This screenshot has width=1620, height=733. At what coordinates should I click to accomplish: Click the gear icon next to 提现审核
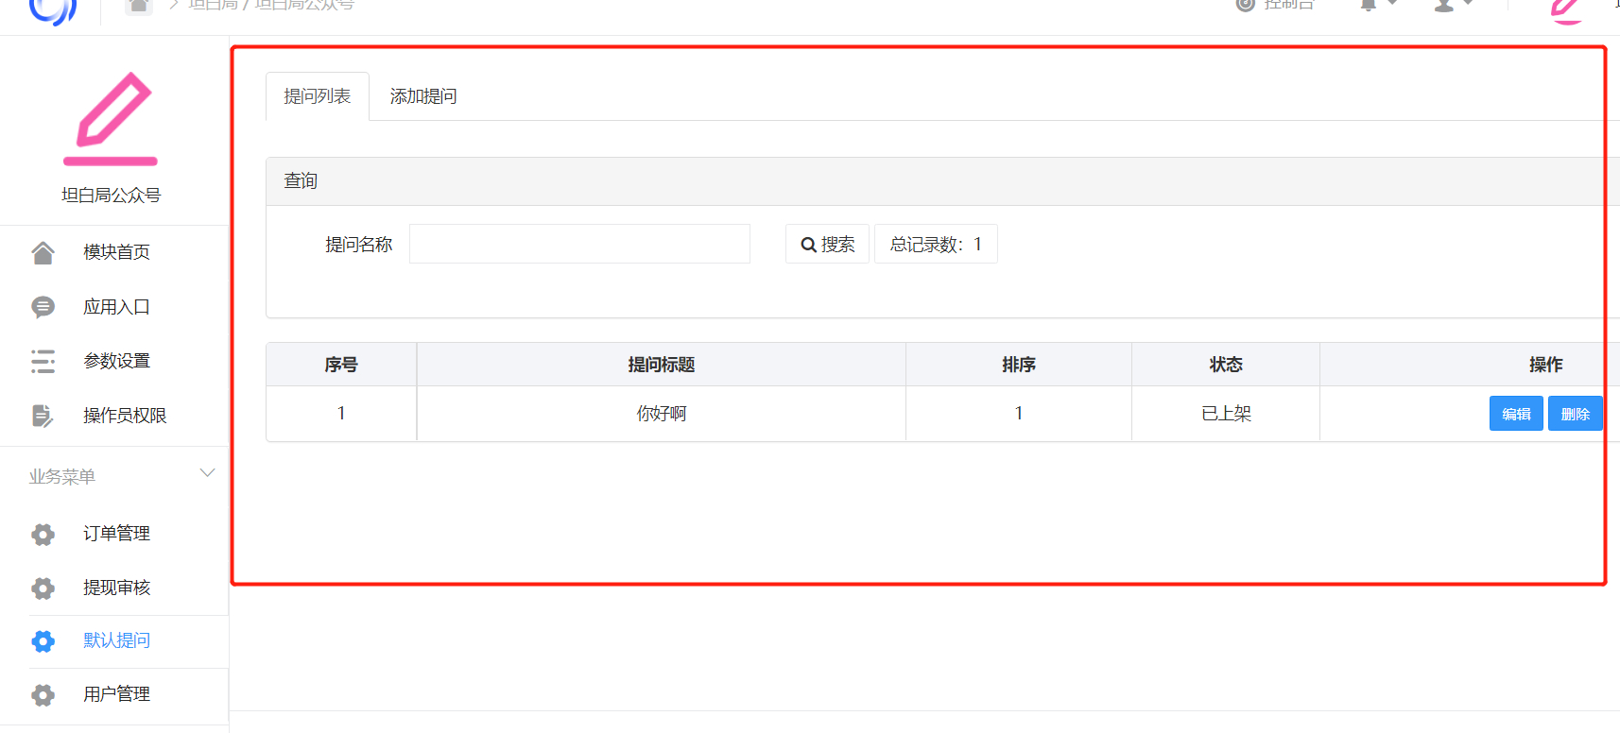tap(43, 588)
